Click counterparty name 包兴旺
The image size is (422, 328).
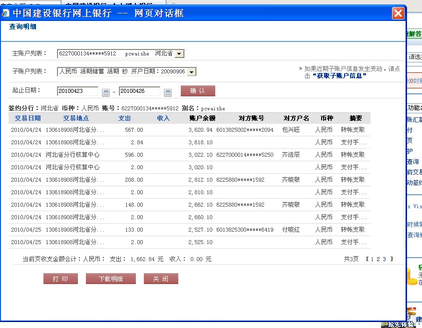tap(291, 130)
